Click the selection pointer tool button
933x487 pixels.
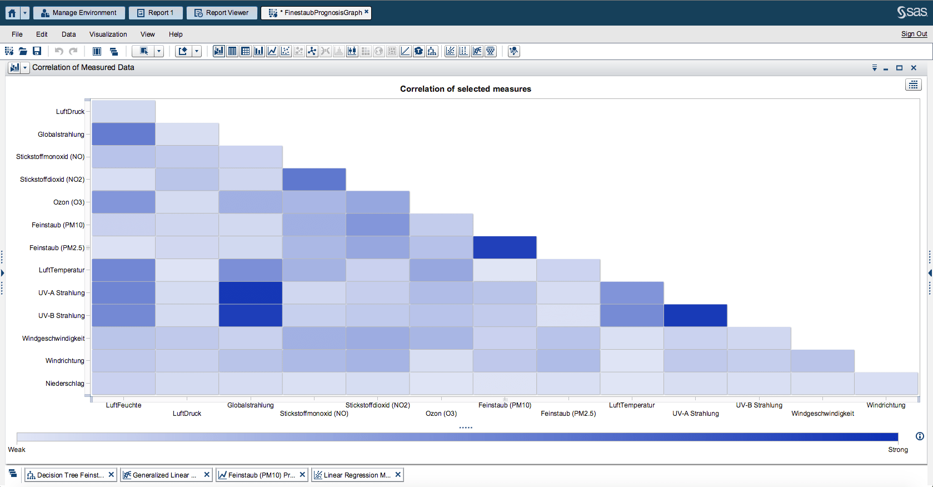[143, 51]
